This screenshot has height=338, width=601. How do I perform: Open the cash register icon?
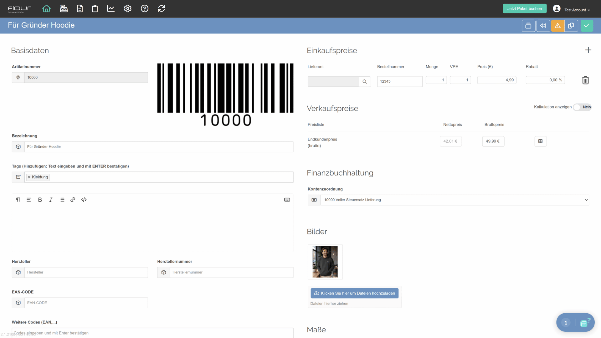coord(64,9)
